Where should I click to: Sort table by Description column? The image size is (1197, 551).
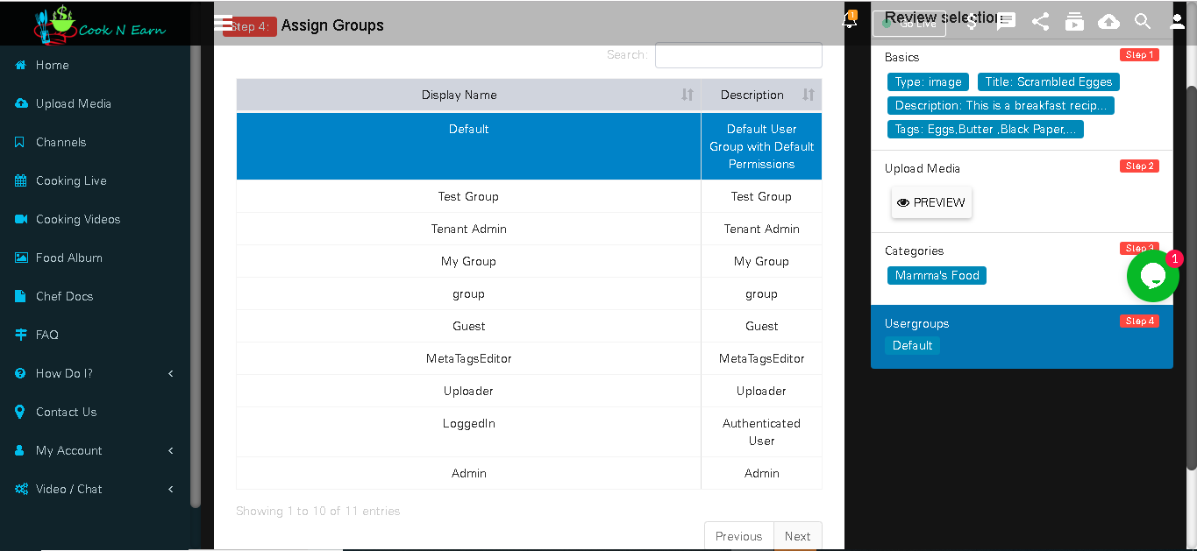(761, 95)
